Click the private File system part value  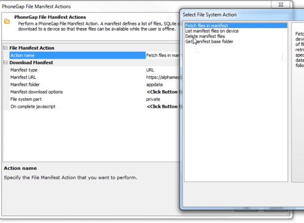[x=153, y=99]
